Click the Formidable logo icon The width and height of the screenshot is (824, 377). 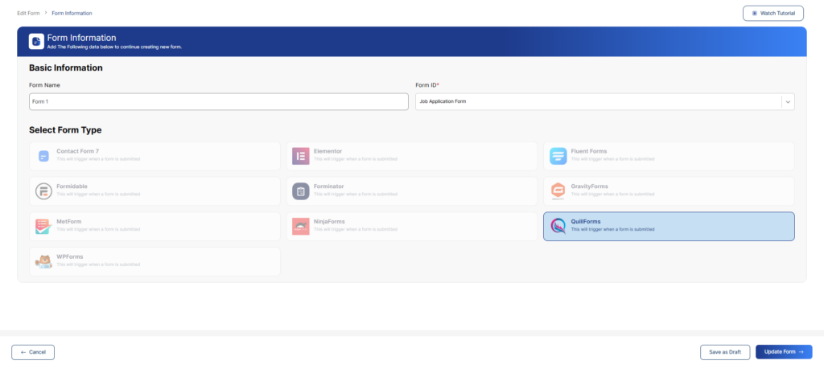point(43,191)
